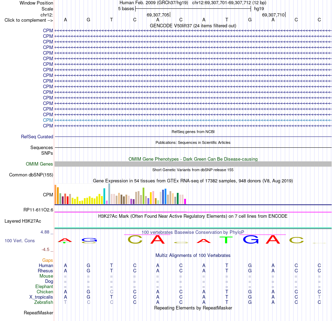Select the Rhesus alignment row label
Image resolution: width=332 pixels, height=321 pixels.
pos(45,271)
